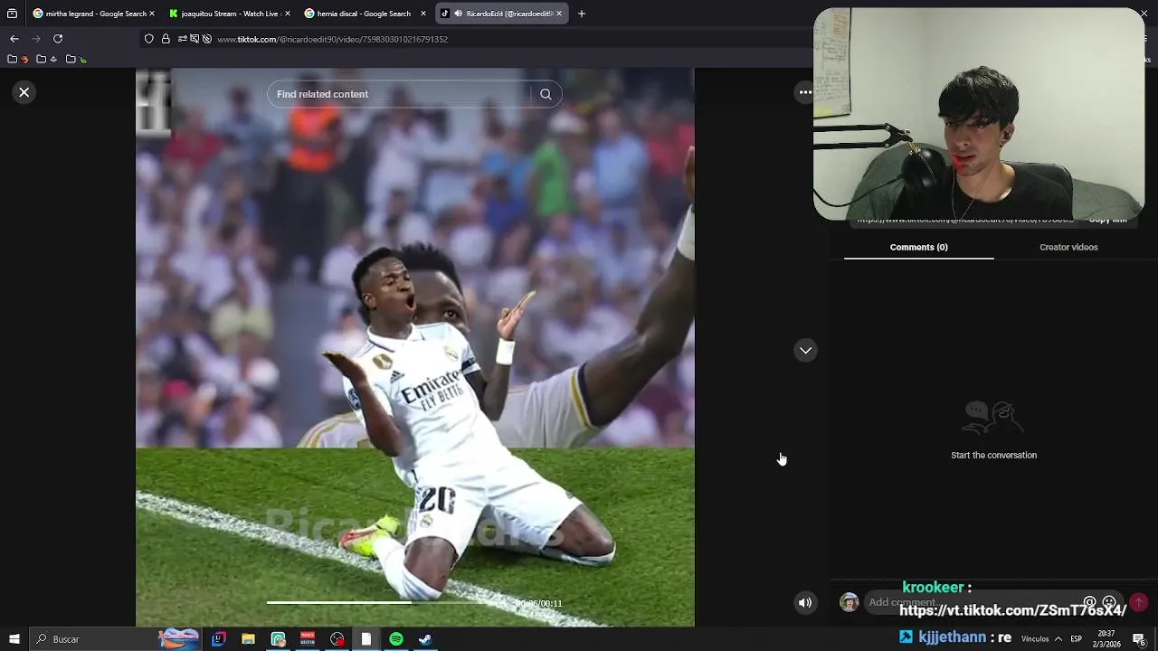Open the notification center icon
Image resolution: width=1158 pixels, height=651 pixels.
(x=1139, y=639)
